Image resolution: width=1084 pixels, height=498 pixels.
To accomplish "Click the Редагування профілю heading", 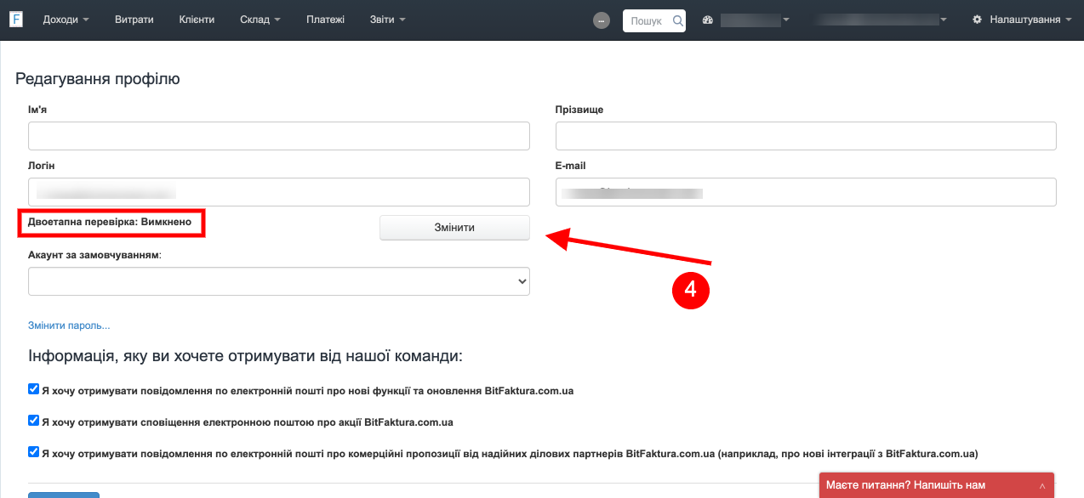I will (x=98, y=79).
